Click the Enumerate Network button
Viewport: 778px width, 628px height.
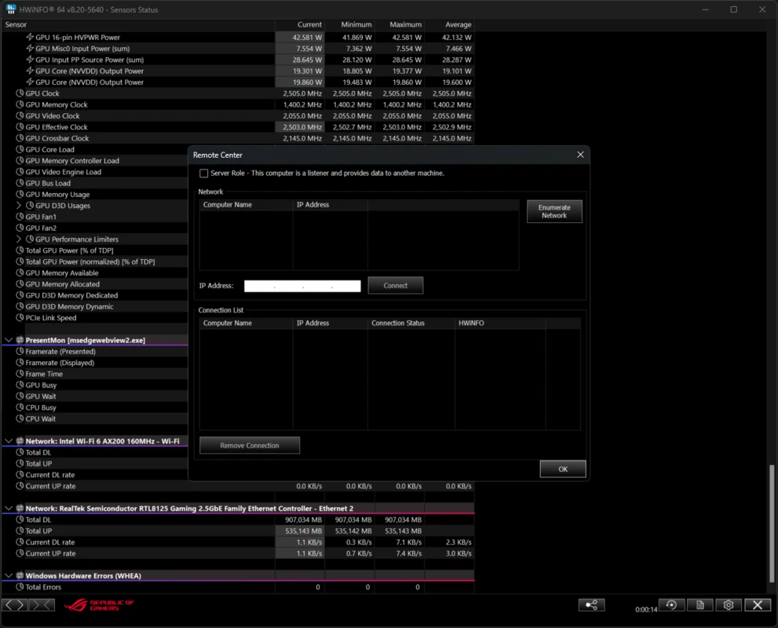pyautogui.click(x=554, y=211)
